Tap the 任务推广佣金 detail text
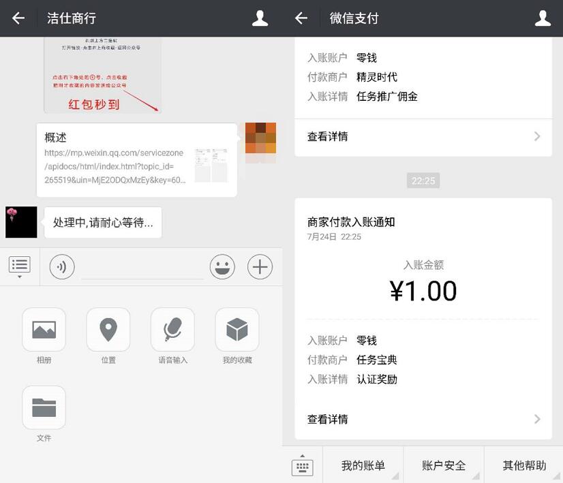 tap(386, 96)
